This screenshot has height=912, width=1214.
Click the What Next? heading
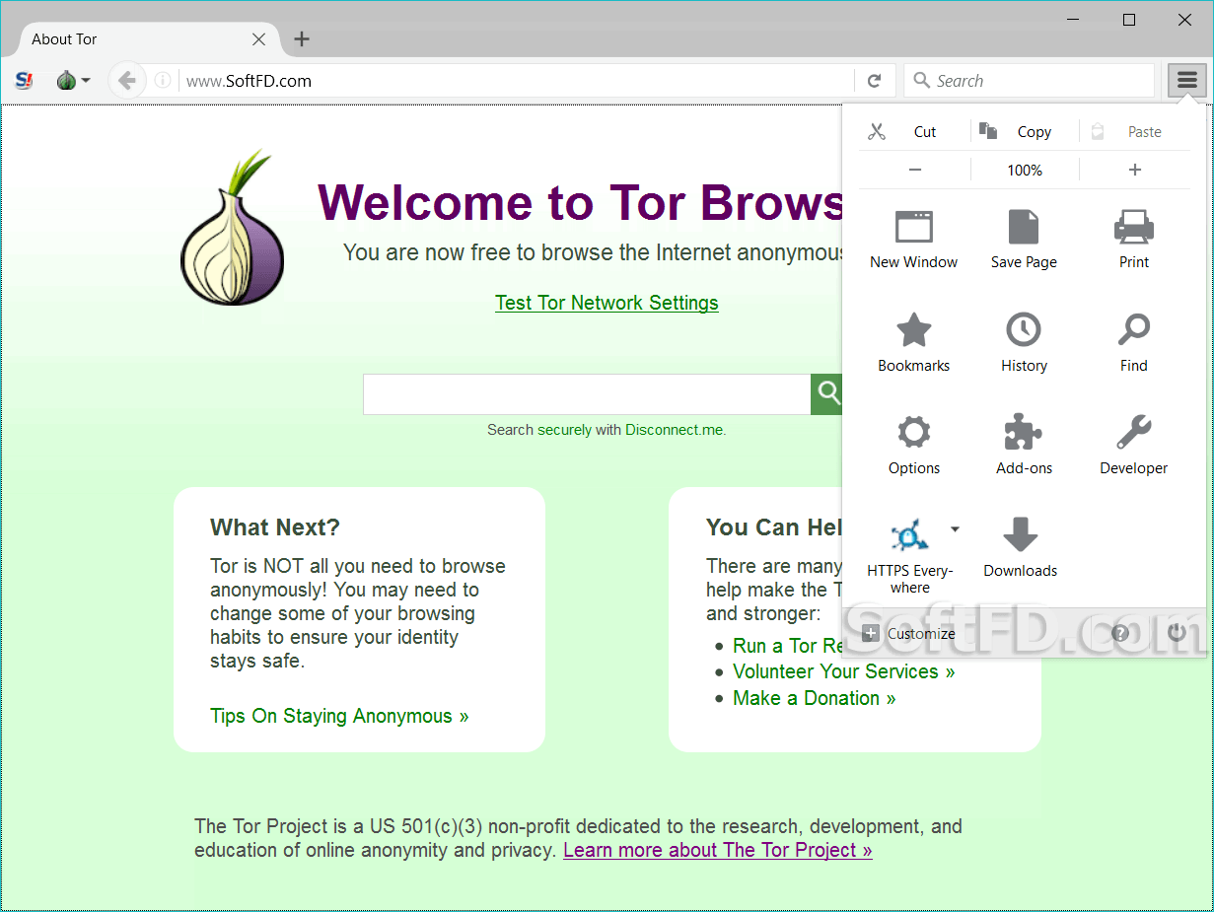275,527
